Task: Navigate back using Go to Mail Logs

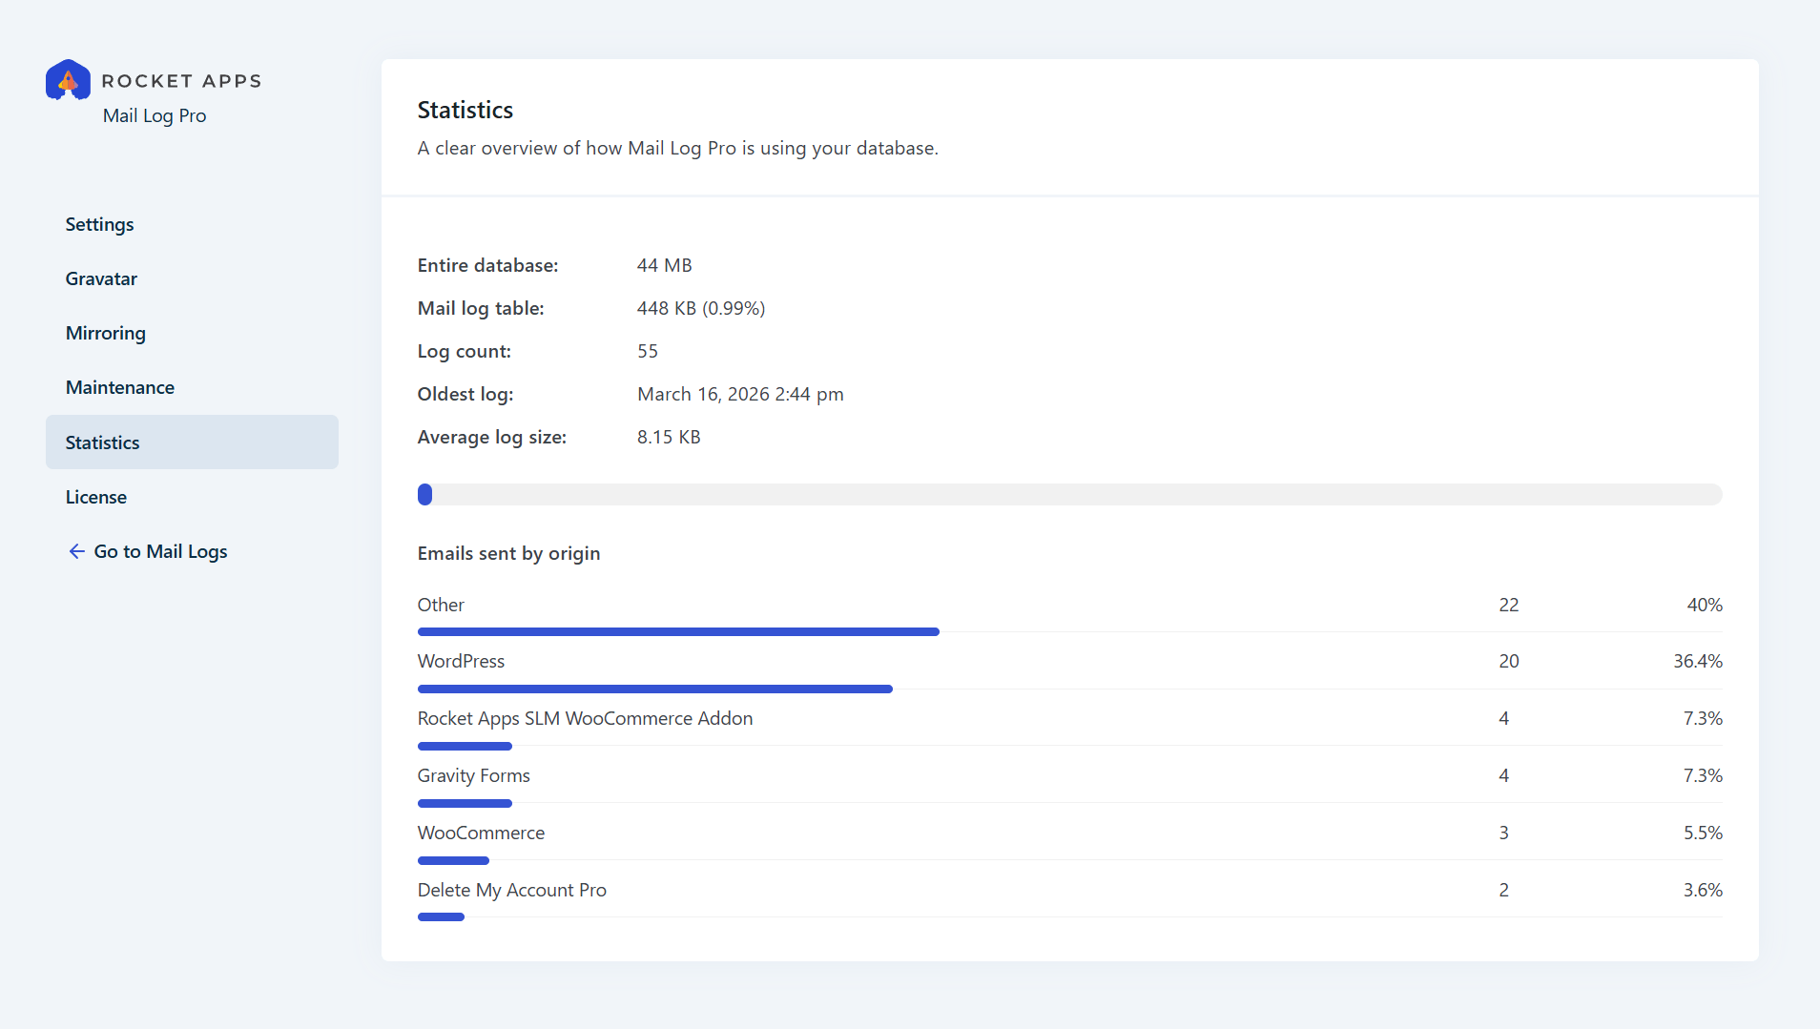Action: click(160, 551)
